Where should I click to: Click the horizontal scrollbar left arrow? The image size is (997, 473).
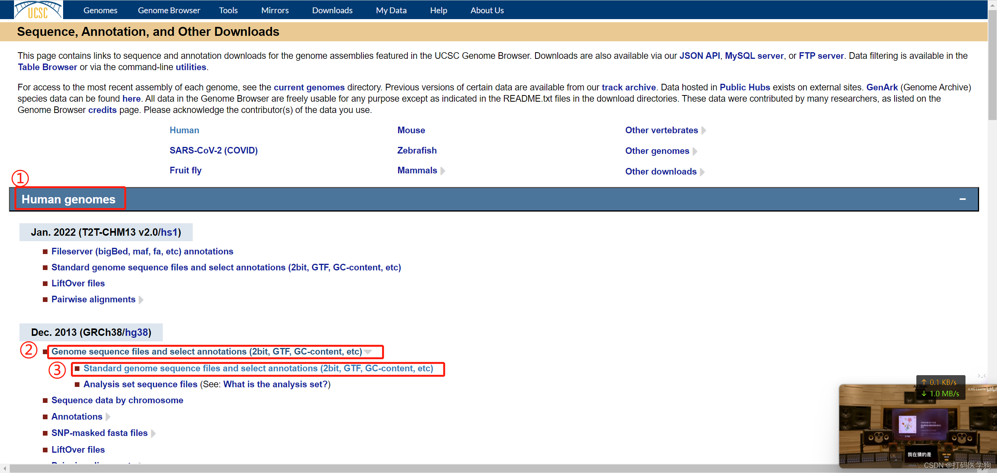4,469
